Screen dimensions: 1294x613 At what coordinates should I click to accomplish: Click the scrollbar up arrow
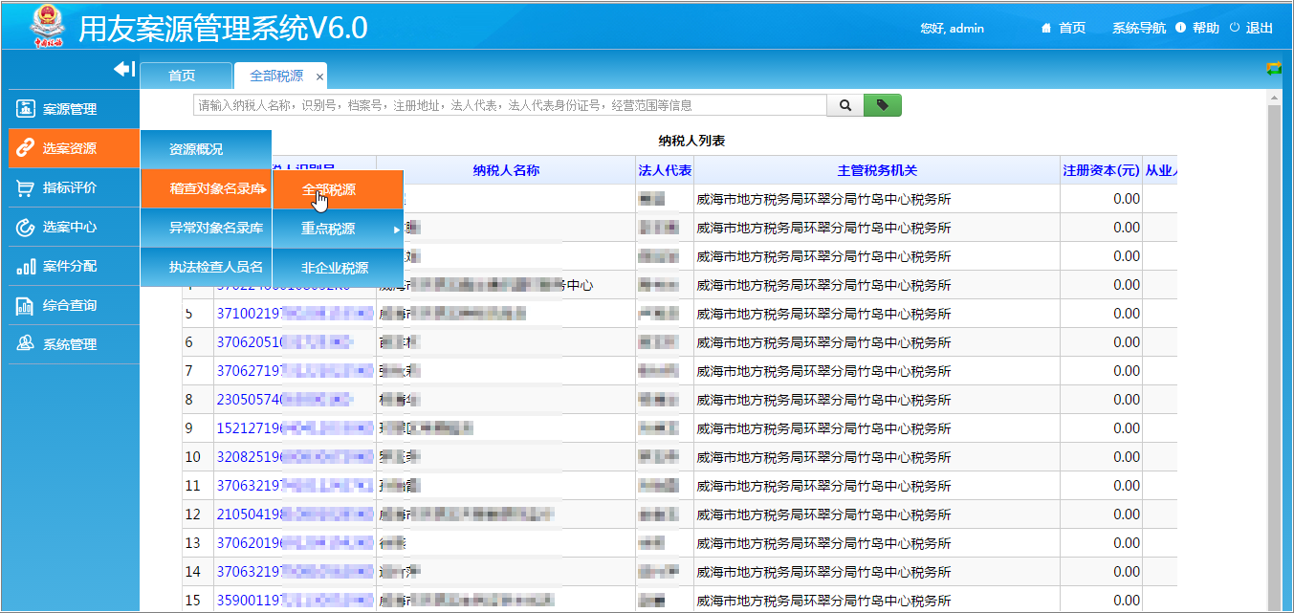[x=1274, y=97]
